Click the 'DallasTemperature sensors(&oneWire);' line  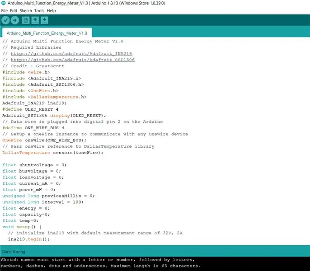53,153
